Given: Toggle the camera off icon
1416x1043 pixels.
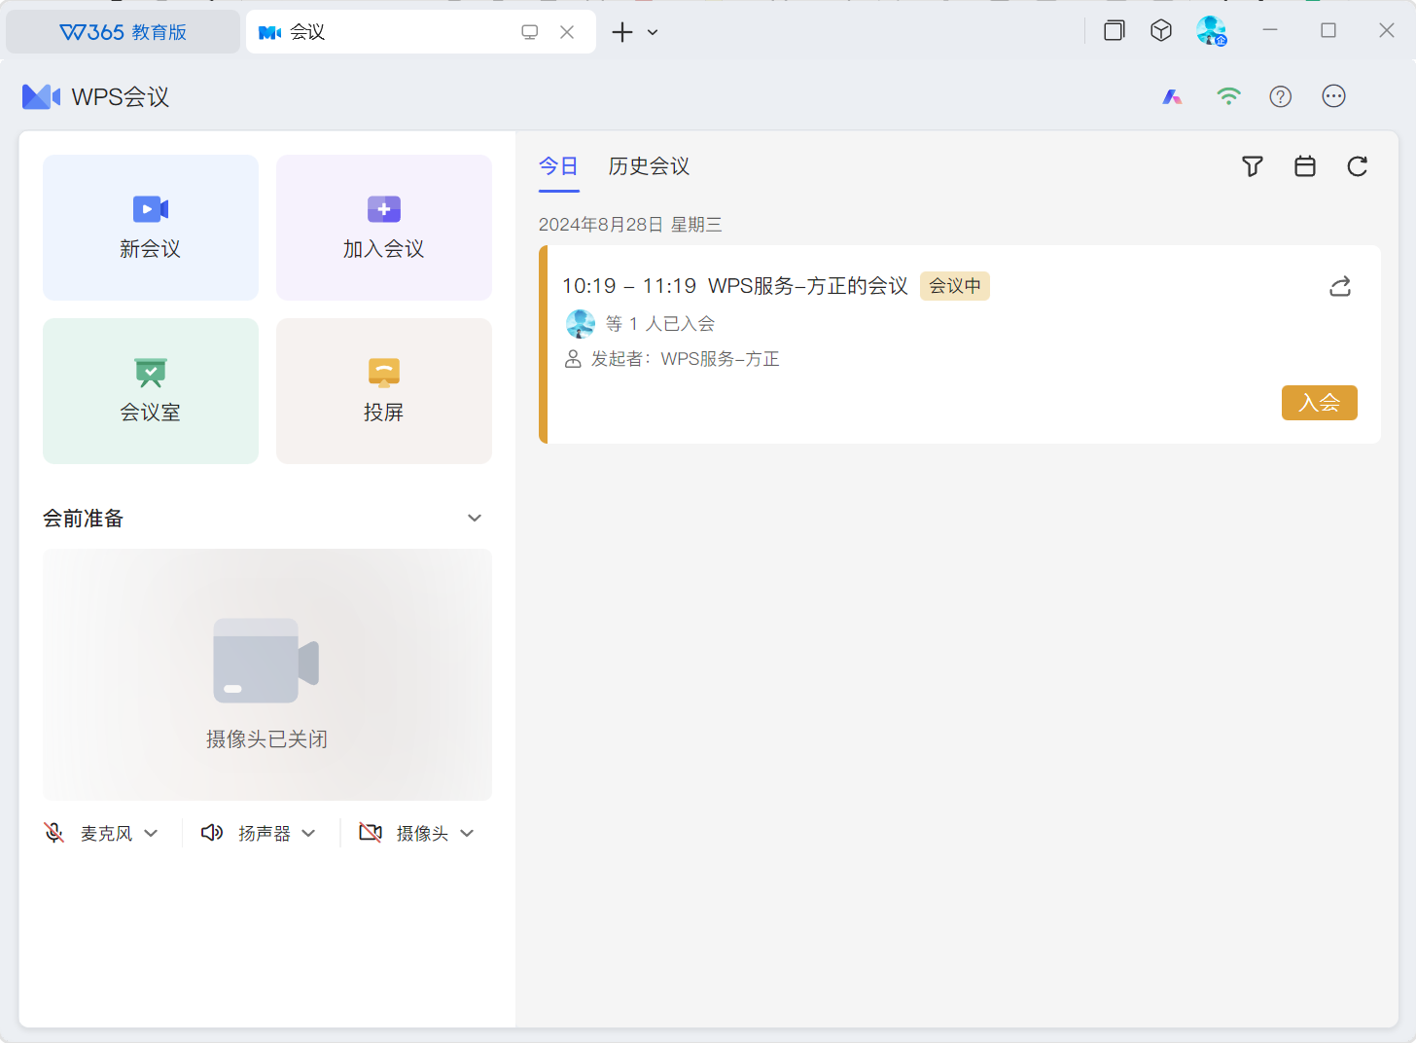Looking at the screenshot, I should [x=371, y=833].
